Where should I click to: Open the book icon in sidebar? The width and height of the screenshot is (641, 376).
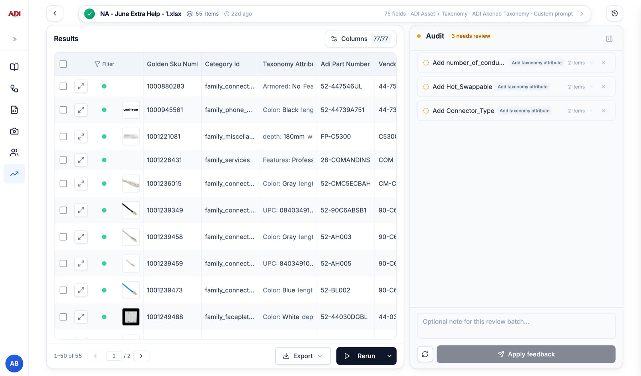[x=14, y=67]
